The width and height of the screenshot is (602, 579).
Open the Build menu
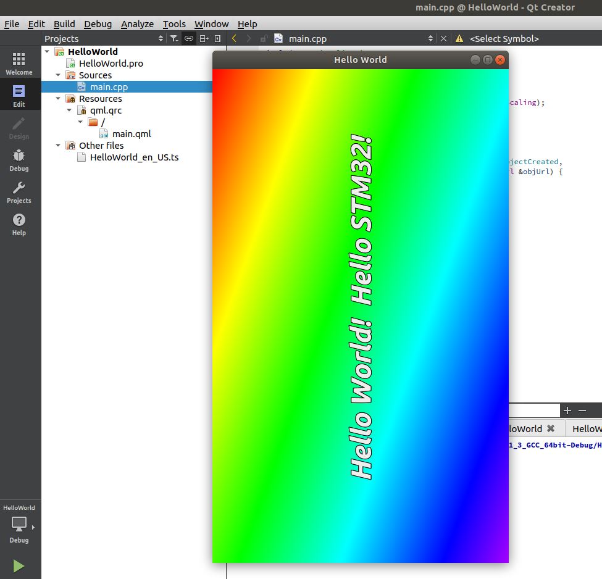tap(64, 24)
